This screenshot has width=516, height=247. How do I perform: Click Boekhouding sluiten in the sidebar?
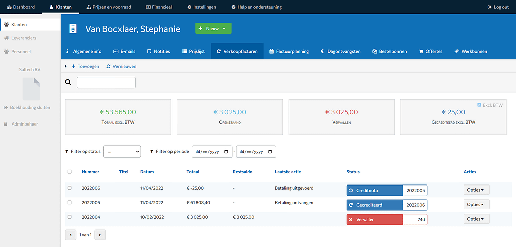(x=27, y=107)
